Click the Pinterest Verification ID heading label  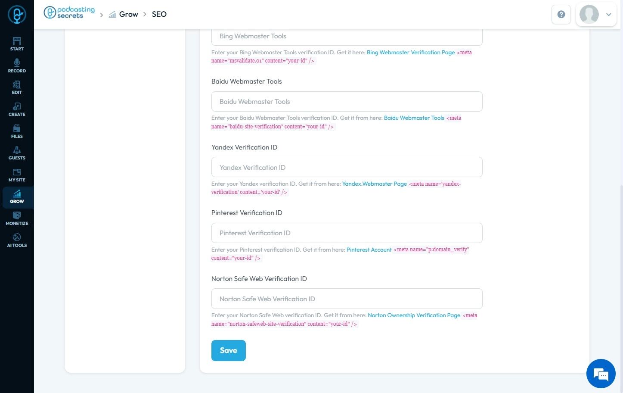click(247, 213)
